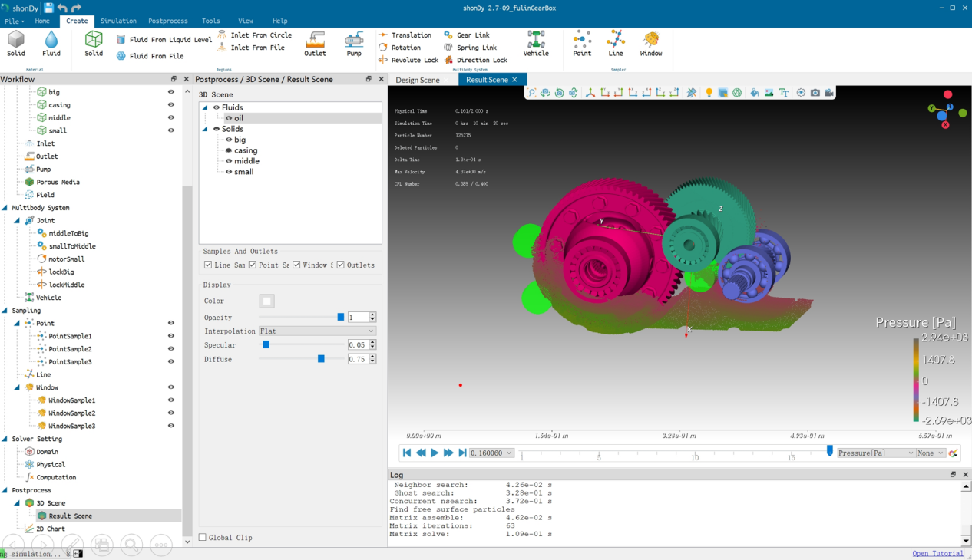Create a Window sampler

[x=651, y=44]
